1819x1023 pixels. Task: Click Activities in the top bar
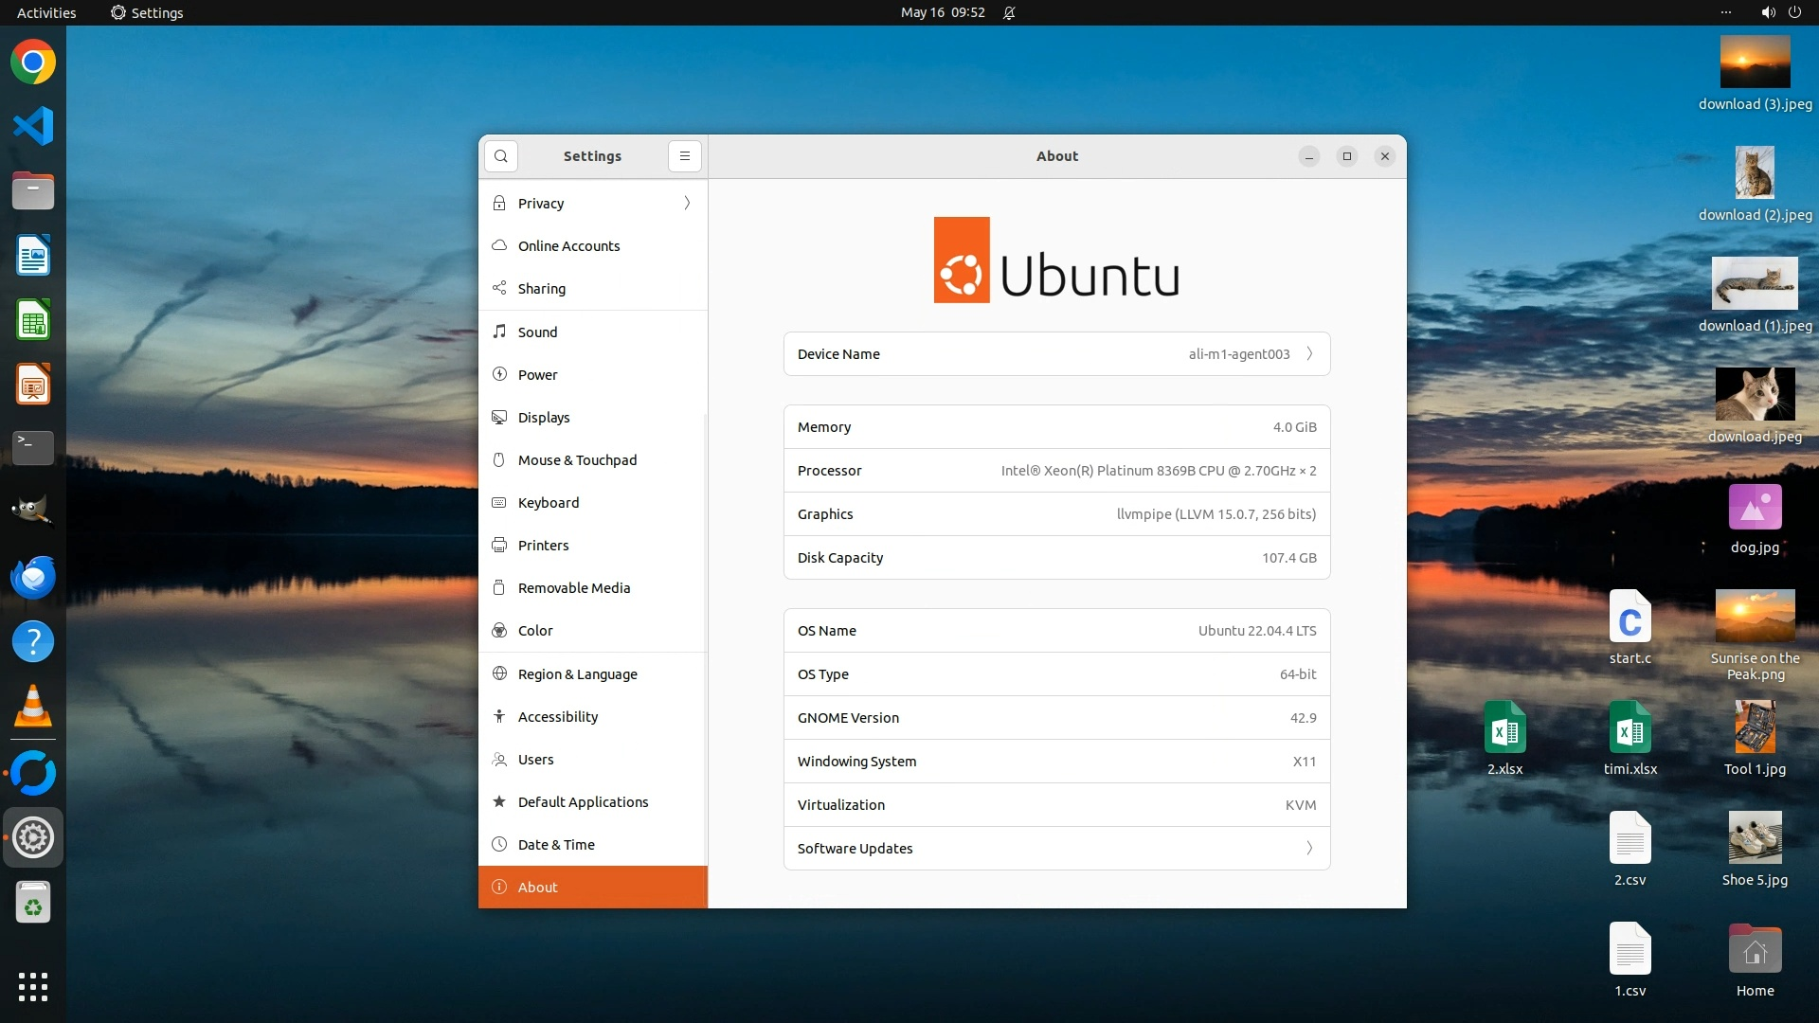[x=46, y=12]
